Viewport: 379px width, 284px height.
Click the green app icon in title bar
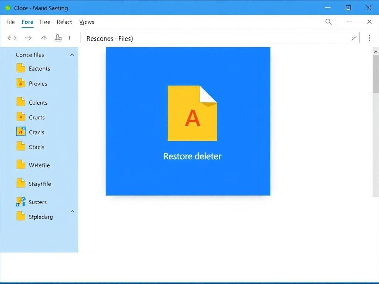click(8, 8)
